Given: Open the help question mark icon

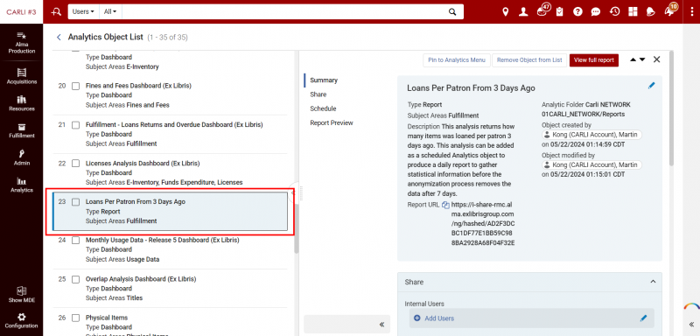Looking at the screenshot, I should coord(577,12).
